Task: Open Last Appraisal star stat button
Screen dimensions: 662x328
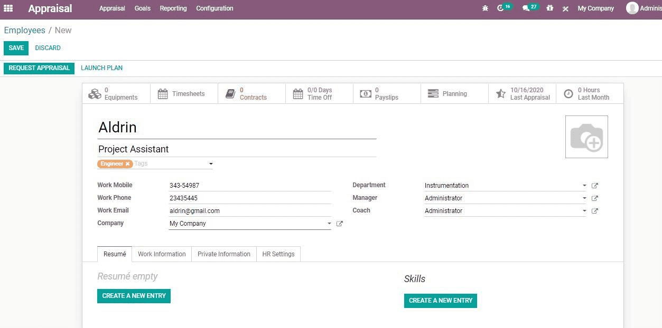Action: click(x=522, y=94)
